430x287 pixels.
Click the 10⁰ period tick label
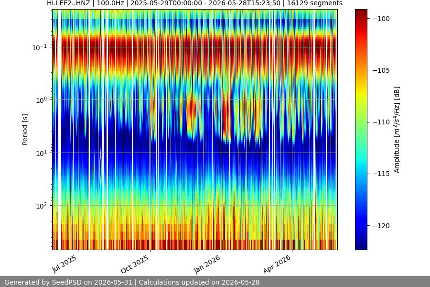[41, 100]
